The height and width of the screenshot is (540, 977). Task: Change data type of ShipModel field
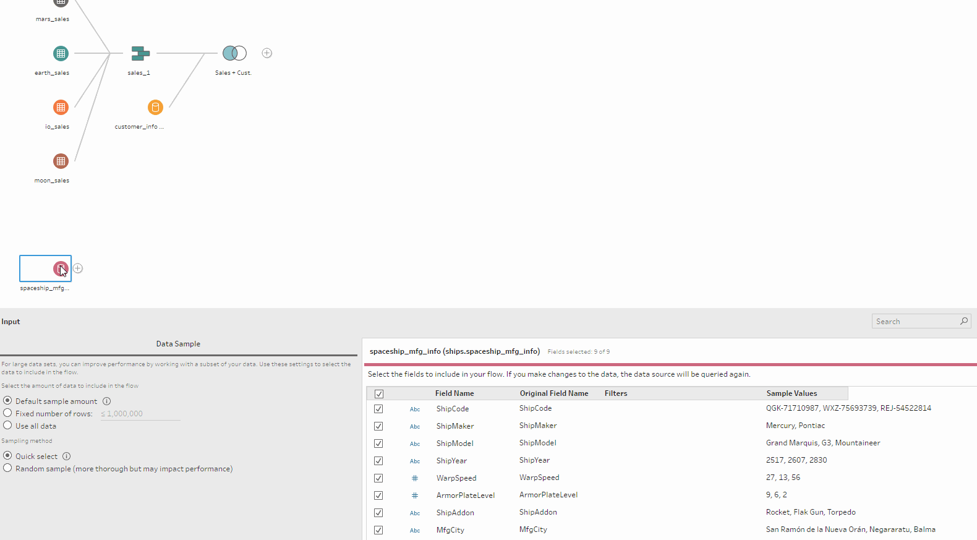(x=415, y=444)
